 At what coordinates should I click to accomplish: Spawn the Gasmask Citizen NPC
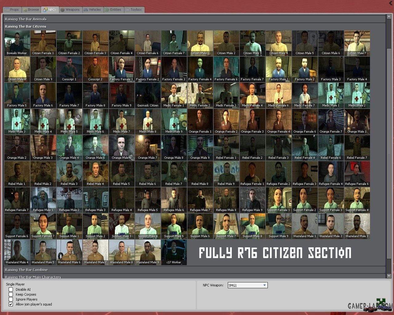point(148,95)
